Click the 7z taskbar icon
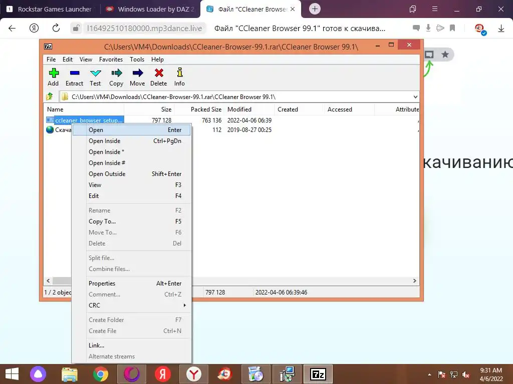 [318, 374]
